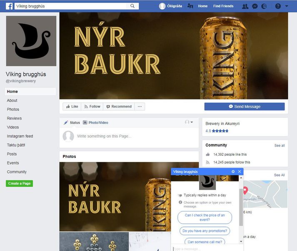This screenshot has width=297, height=251.
Task: Open Taktu þátt! sidebar item
Action: coord(16,145)
